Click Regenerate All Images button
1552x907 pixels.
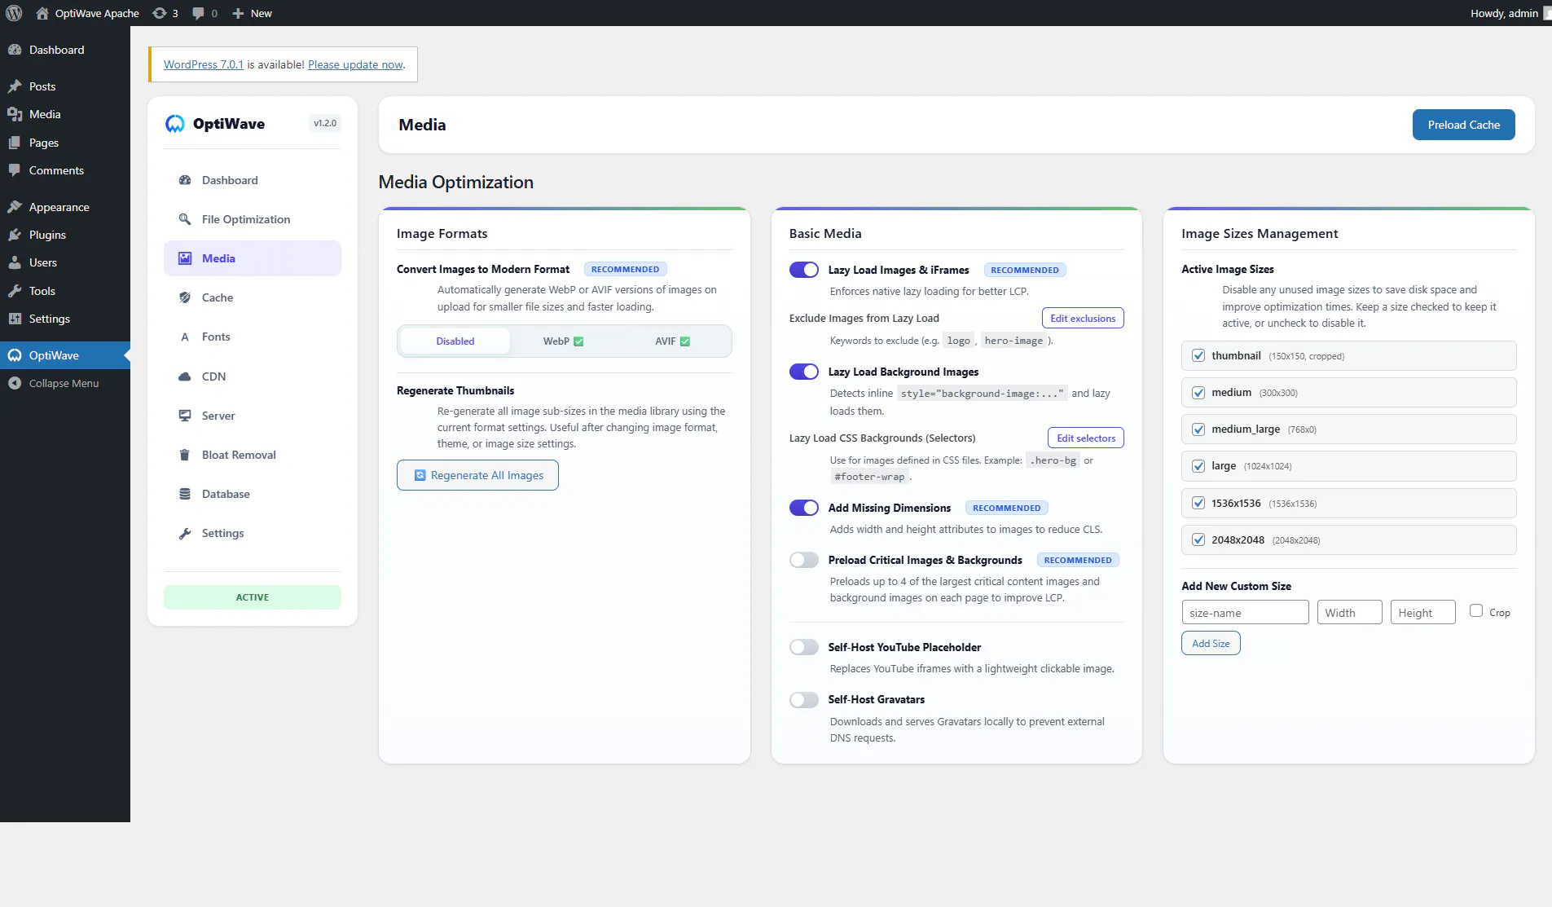coord(477,475)
